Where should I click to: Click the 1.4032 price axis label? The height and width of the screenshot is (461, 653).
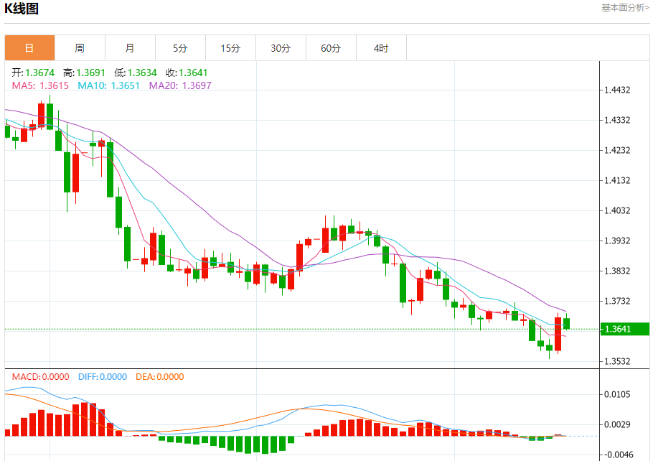click(617, 210)
